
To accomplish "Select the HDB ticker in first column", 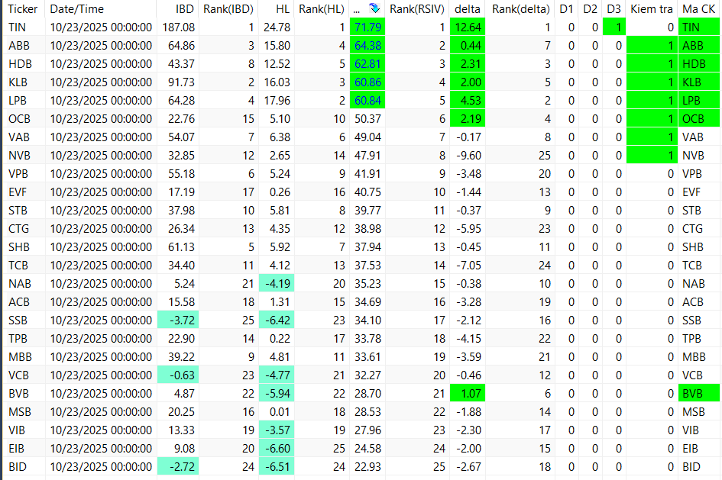I will (x=19, y=64).
